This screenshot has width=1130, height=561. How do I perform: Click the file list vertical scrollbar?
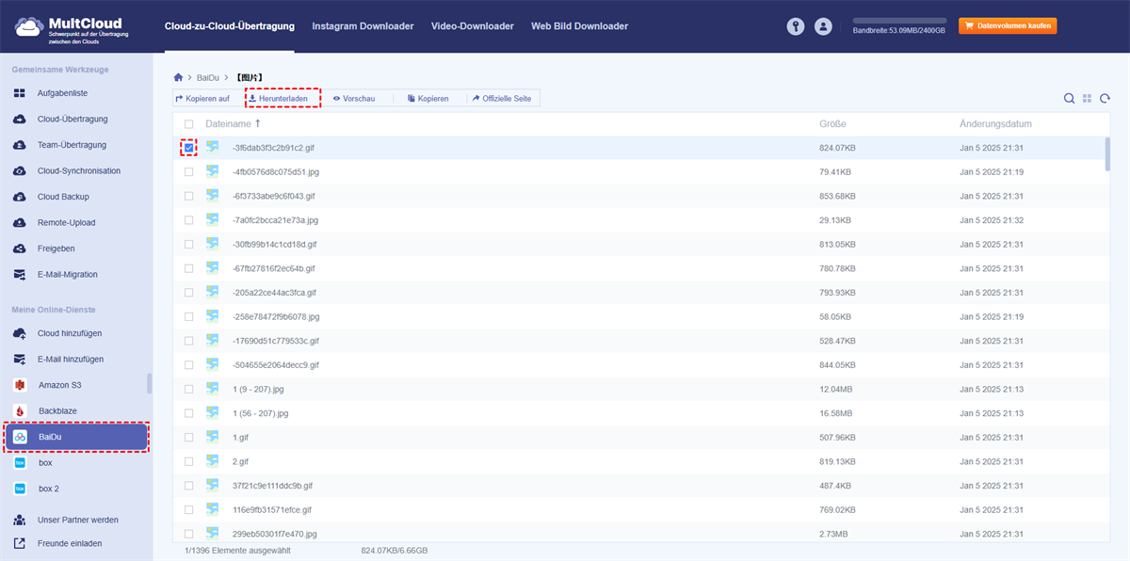[1107, 155]
